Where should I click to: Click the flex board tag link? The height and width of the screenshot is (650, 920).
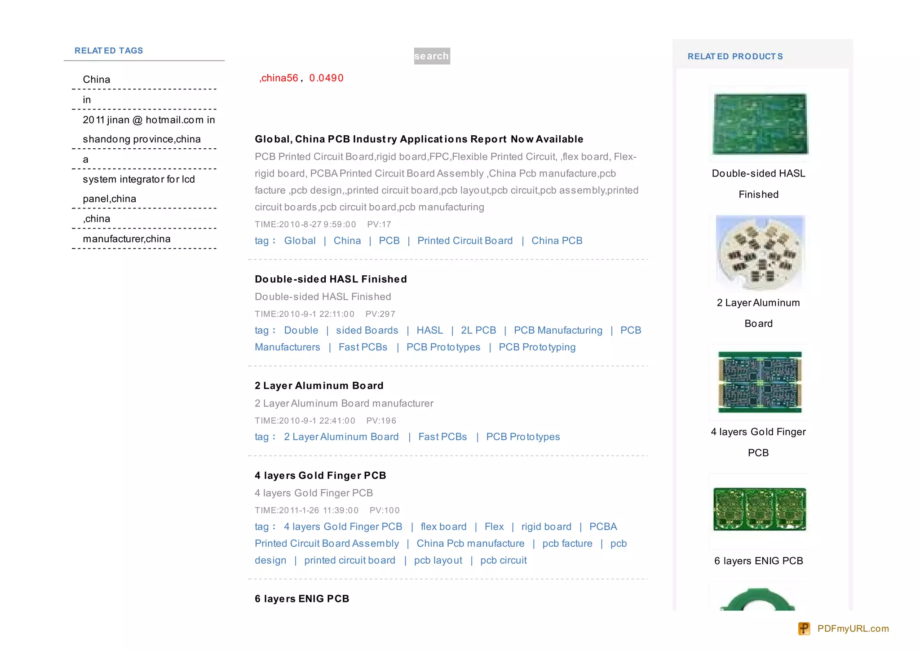[x=443, y=527]
